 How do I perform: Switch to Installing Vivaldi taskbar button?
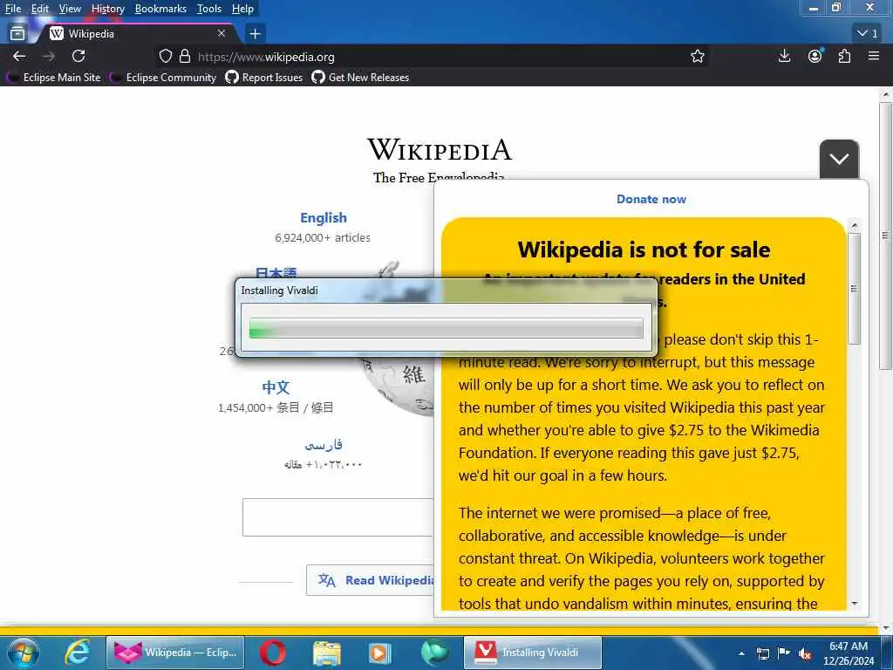tap(533, 653)
